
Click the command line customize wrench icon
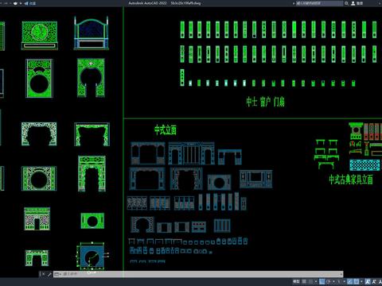49,274
